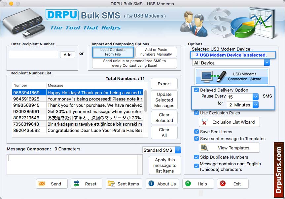Select the row with number 8926435592

(x=78, y=130)
